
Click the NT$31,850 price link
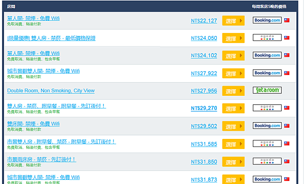coord(204,162)
